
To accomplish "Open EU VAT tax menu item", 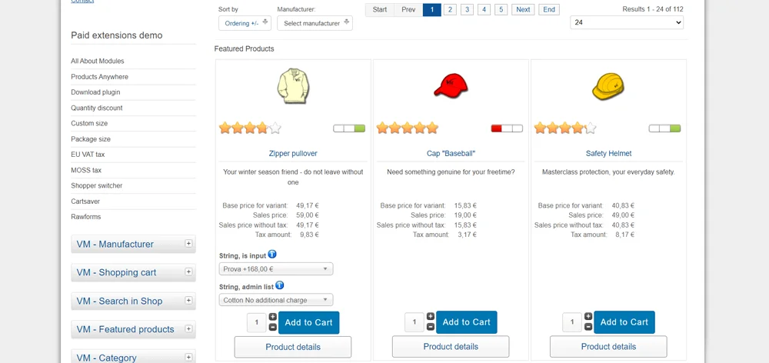I will [88, 155].
